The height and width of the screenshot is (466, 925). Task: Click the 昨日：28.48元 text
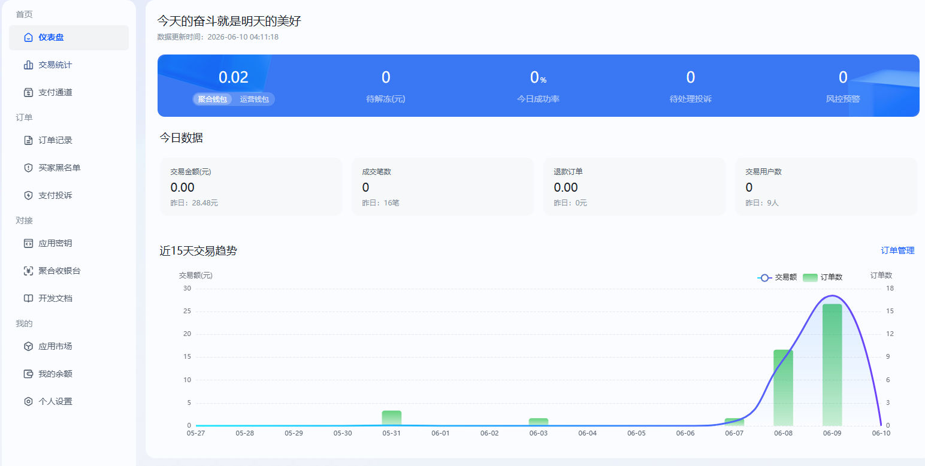194,203
